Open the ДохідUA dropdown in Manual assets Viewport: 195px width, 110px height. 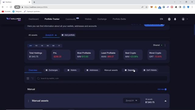[131, 101]
